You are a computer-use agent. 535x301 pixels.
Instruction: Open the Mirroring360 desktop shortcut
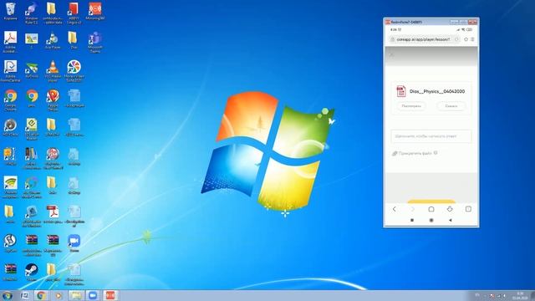(94, 12)
